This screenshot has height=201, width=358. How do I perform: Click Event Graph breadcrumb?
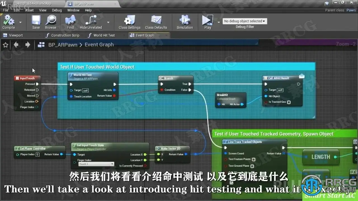[99, 45]
